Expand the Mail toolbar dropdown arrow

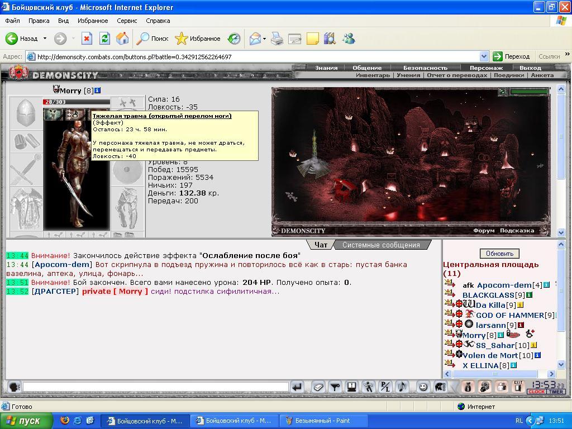[x=264, y=39]
